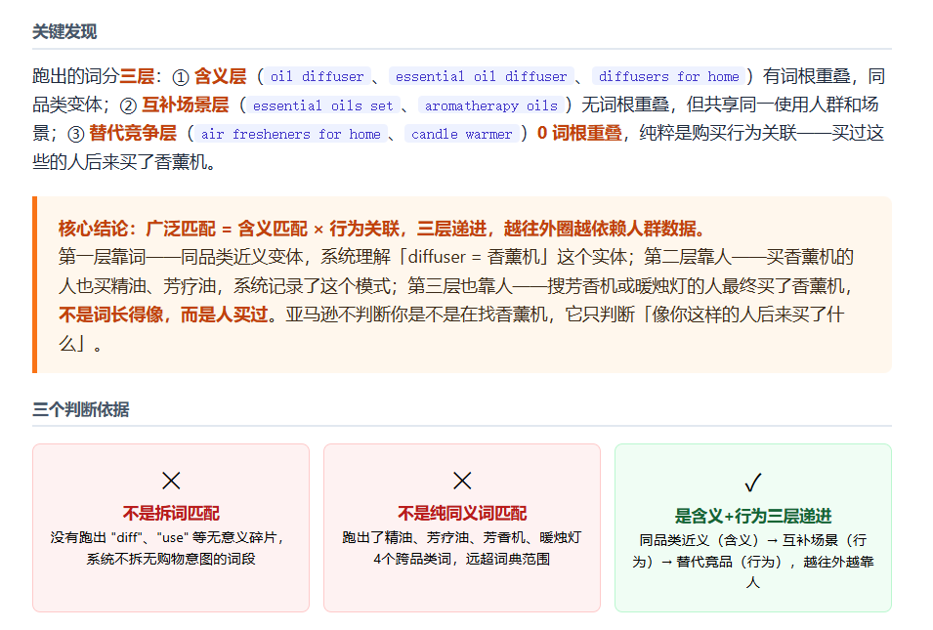Viewport: 933px width, 630px height.
Task: Click the circled number ② marker
Action: coord(129,105)
